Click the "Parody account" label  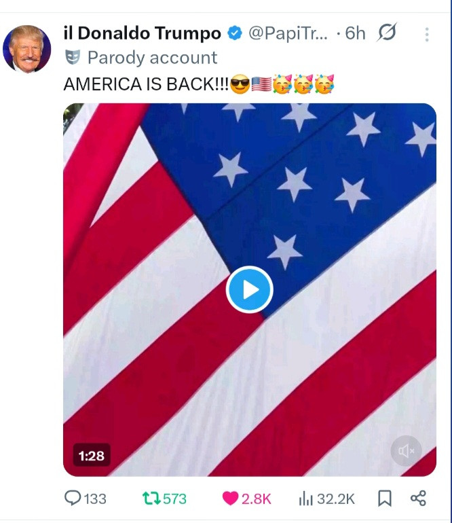coord(152,58)
